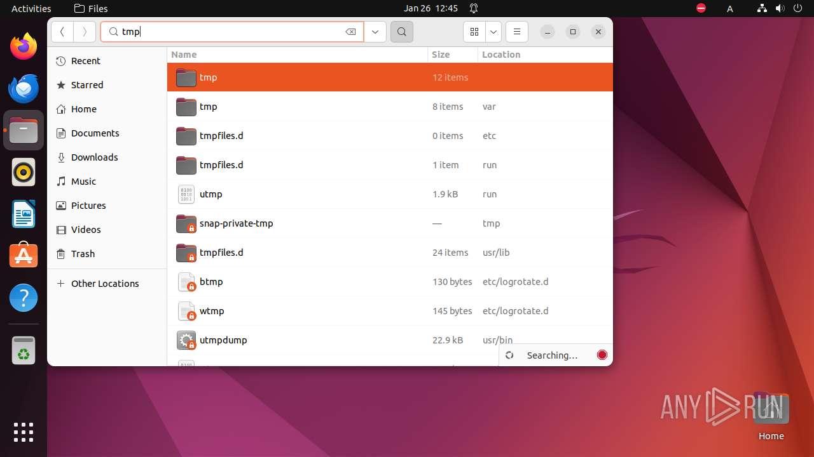Go back with the left arrow button

pyautogui.click(x=62, y=32)
